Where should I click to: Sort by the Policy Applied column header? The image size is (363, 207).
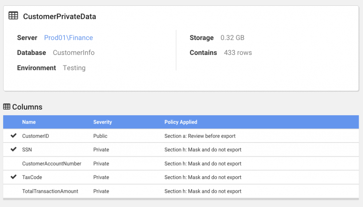(x=181, y=122)
